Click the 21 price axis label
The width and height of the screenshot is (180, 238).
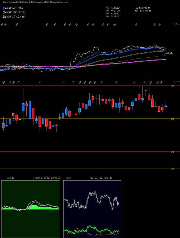(172, 152)
